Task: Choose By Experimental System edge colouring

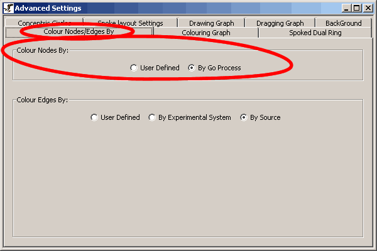Action: (x=152, y=117)
